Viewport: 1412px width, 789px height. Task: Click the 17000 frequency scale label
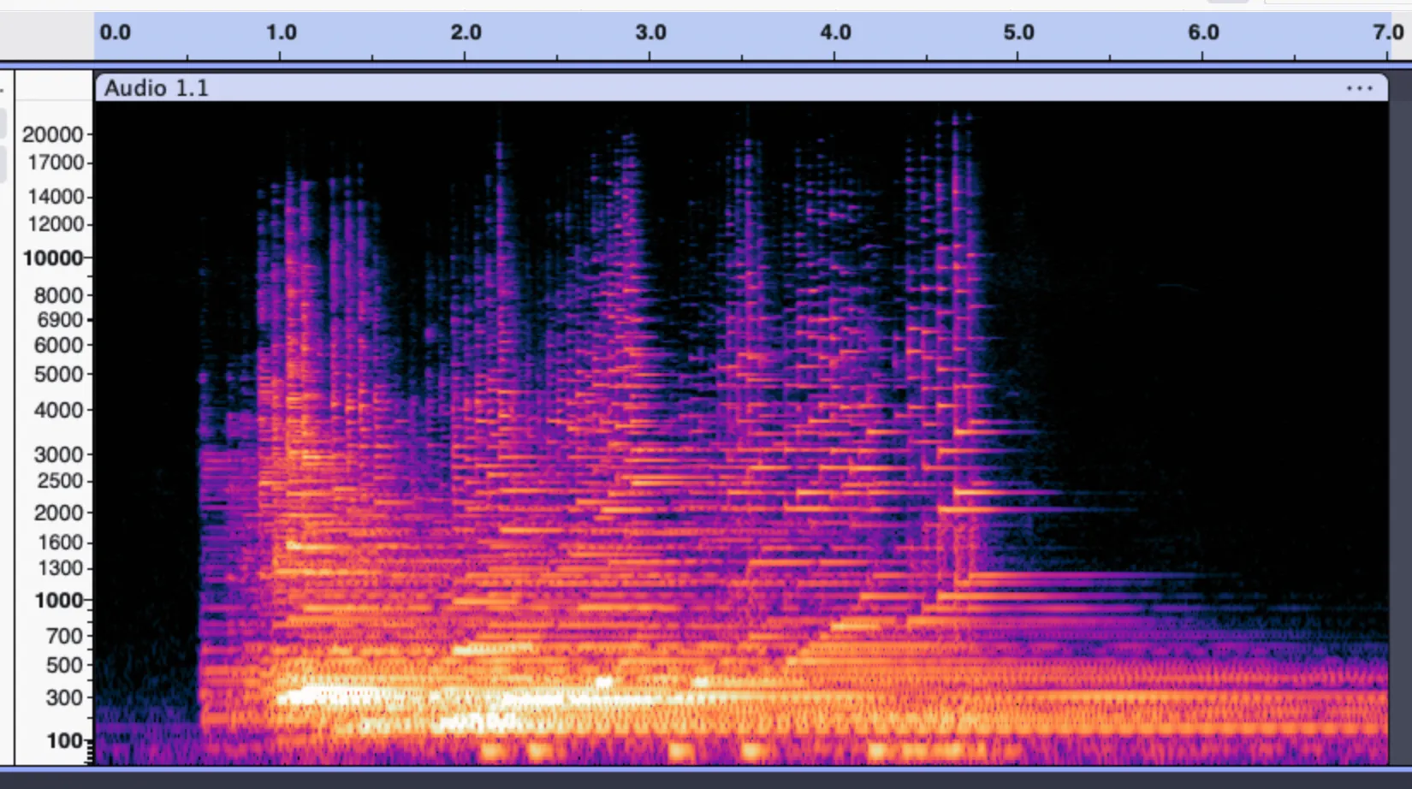pos(56,163)
